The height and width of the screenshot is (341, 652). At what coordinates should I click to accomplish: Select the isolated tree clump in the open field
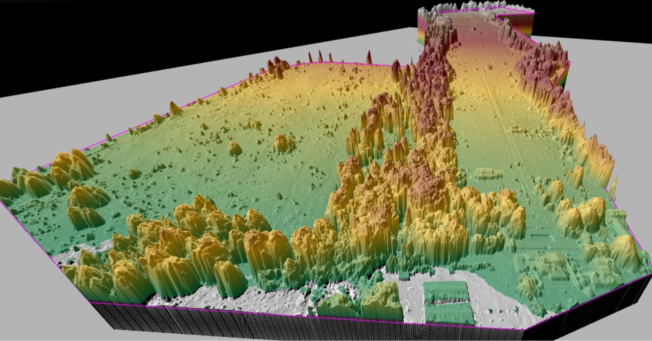[283, 144]
